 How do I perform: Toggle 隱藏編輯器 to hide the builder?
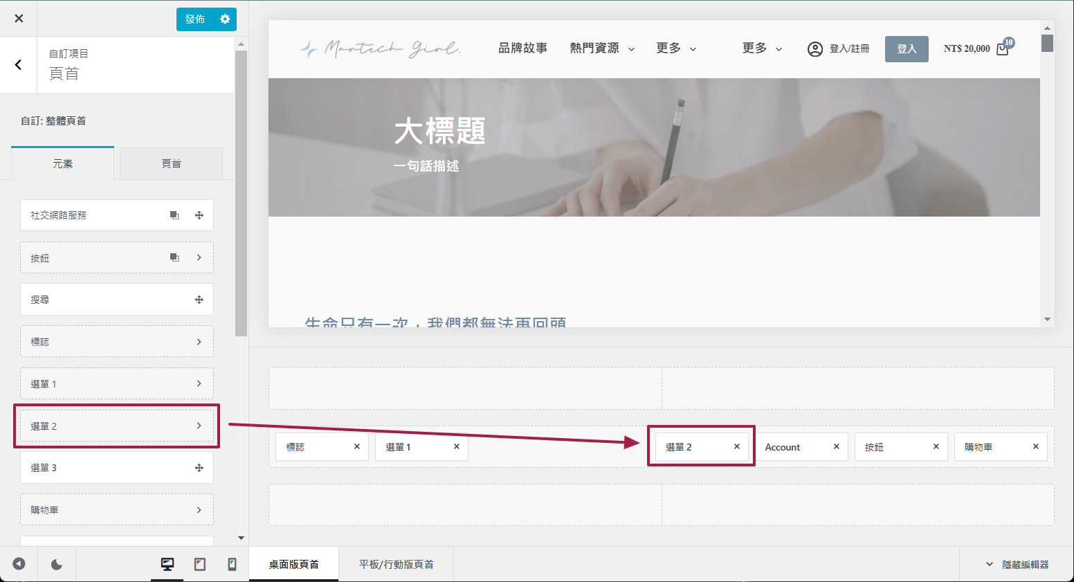(x=1017, y=565)
